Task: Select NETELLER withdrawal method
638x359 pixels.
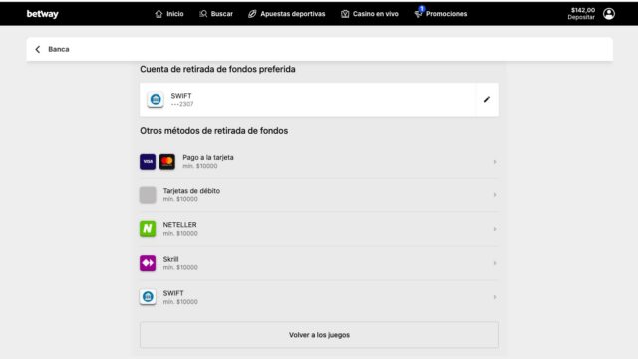Action: pos(319,229)
